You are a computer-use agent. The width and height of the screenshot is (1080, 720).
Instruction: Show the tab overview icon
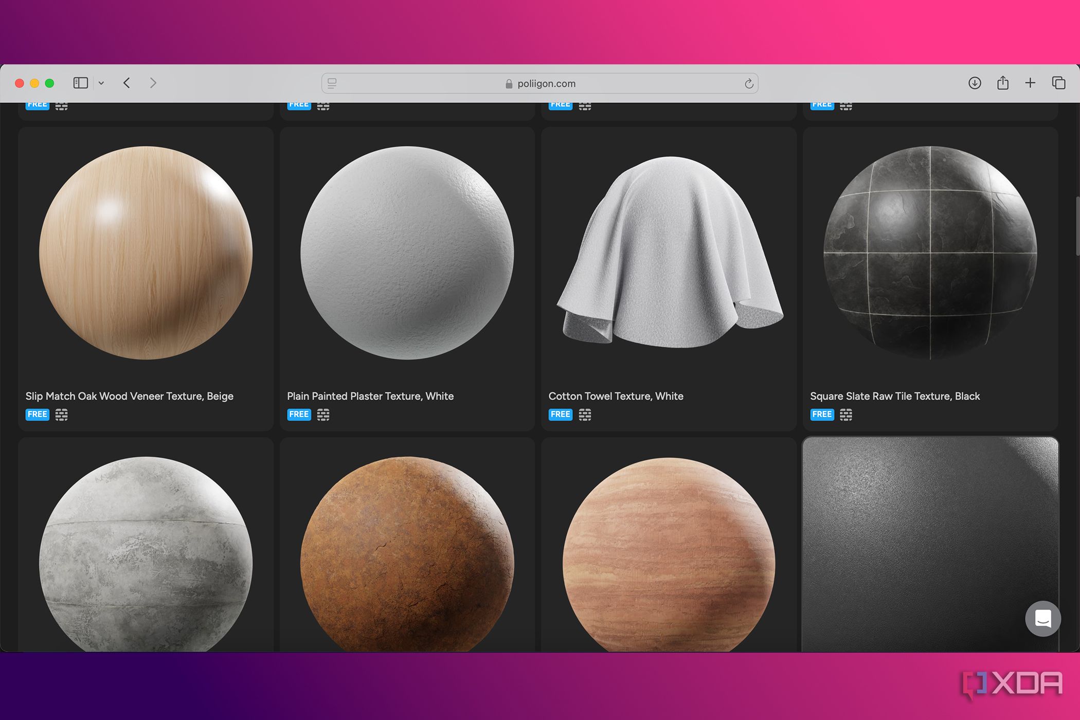tap(1058, 83)
